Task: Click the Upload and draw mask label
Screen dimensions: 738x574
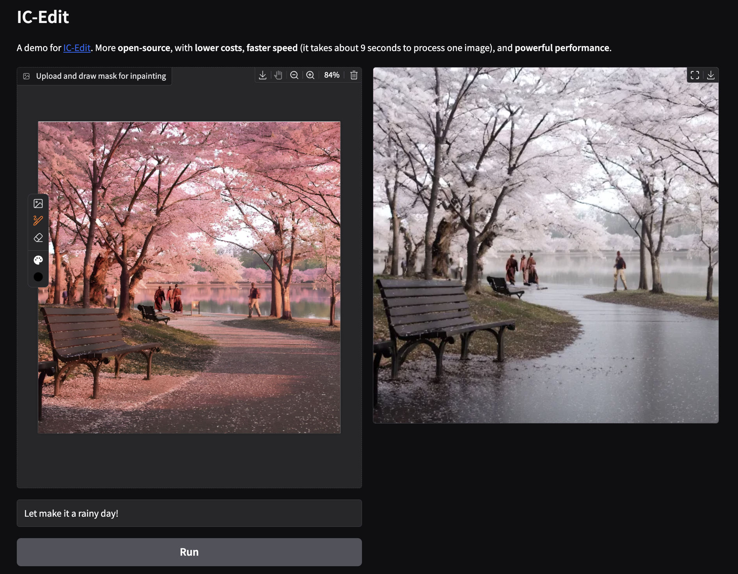Action: tap(101, 76)
